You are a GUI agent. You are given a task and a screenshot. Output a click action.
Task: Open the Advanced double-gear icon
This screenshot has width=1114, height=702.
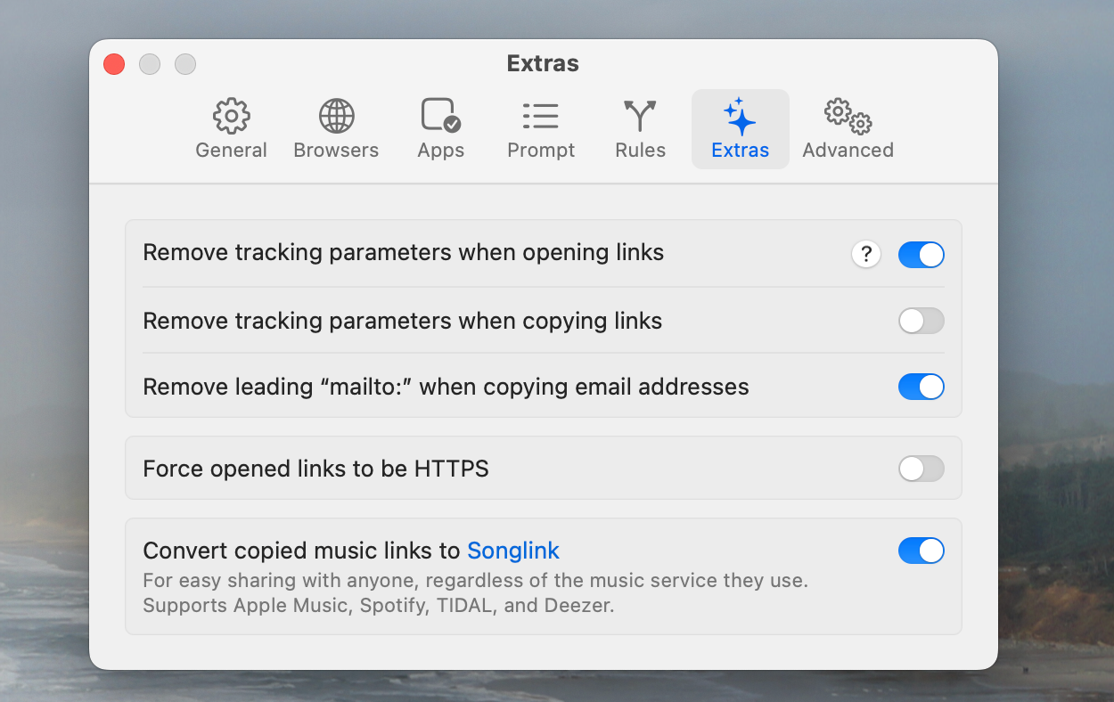click(848, 116)
